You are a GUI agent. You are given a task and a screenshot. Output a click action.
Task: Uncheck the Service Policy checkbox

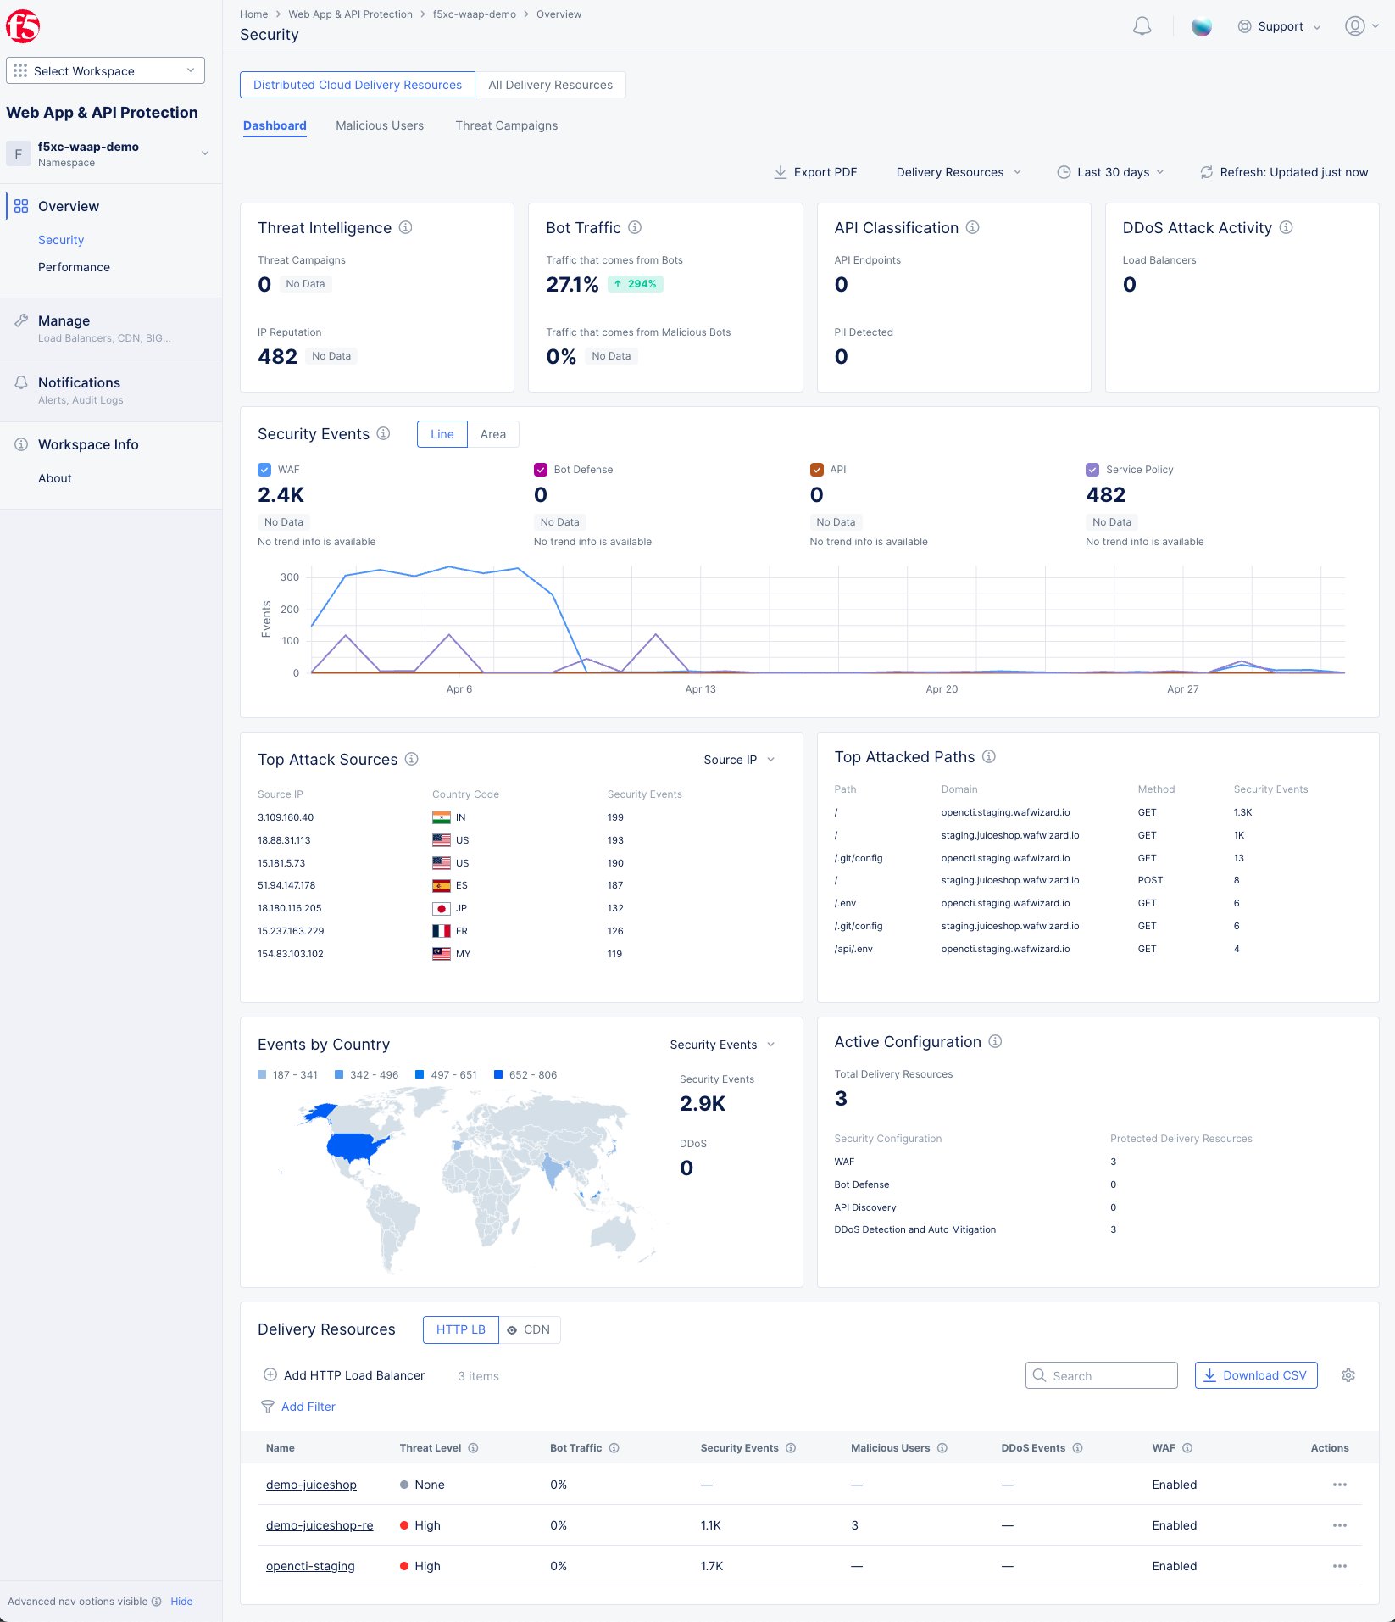tap(1092, 469)
